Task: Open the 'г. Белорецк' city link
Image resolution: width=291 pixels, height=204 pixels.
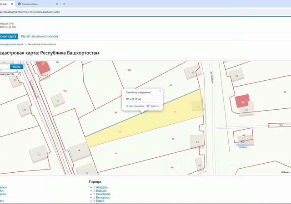Action: (102, 198)
